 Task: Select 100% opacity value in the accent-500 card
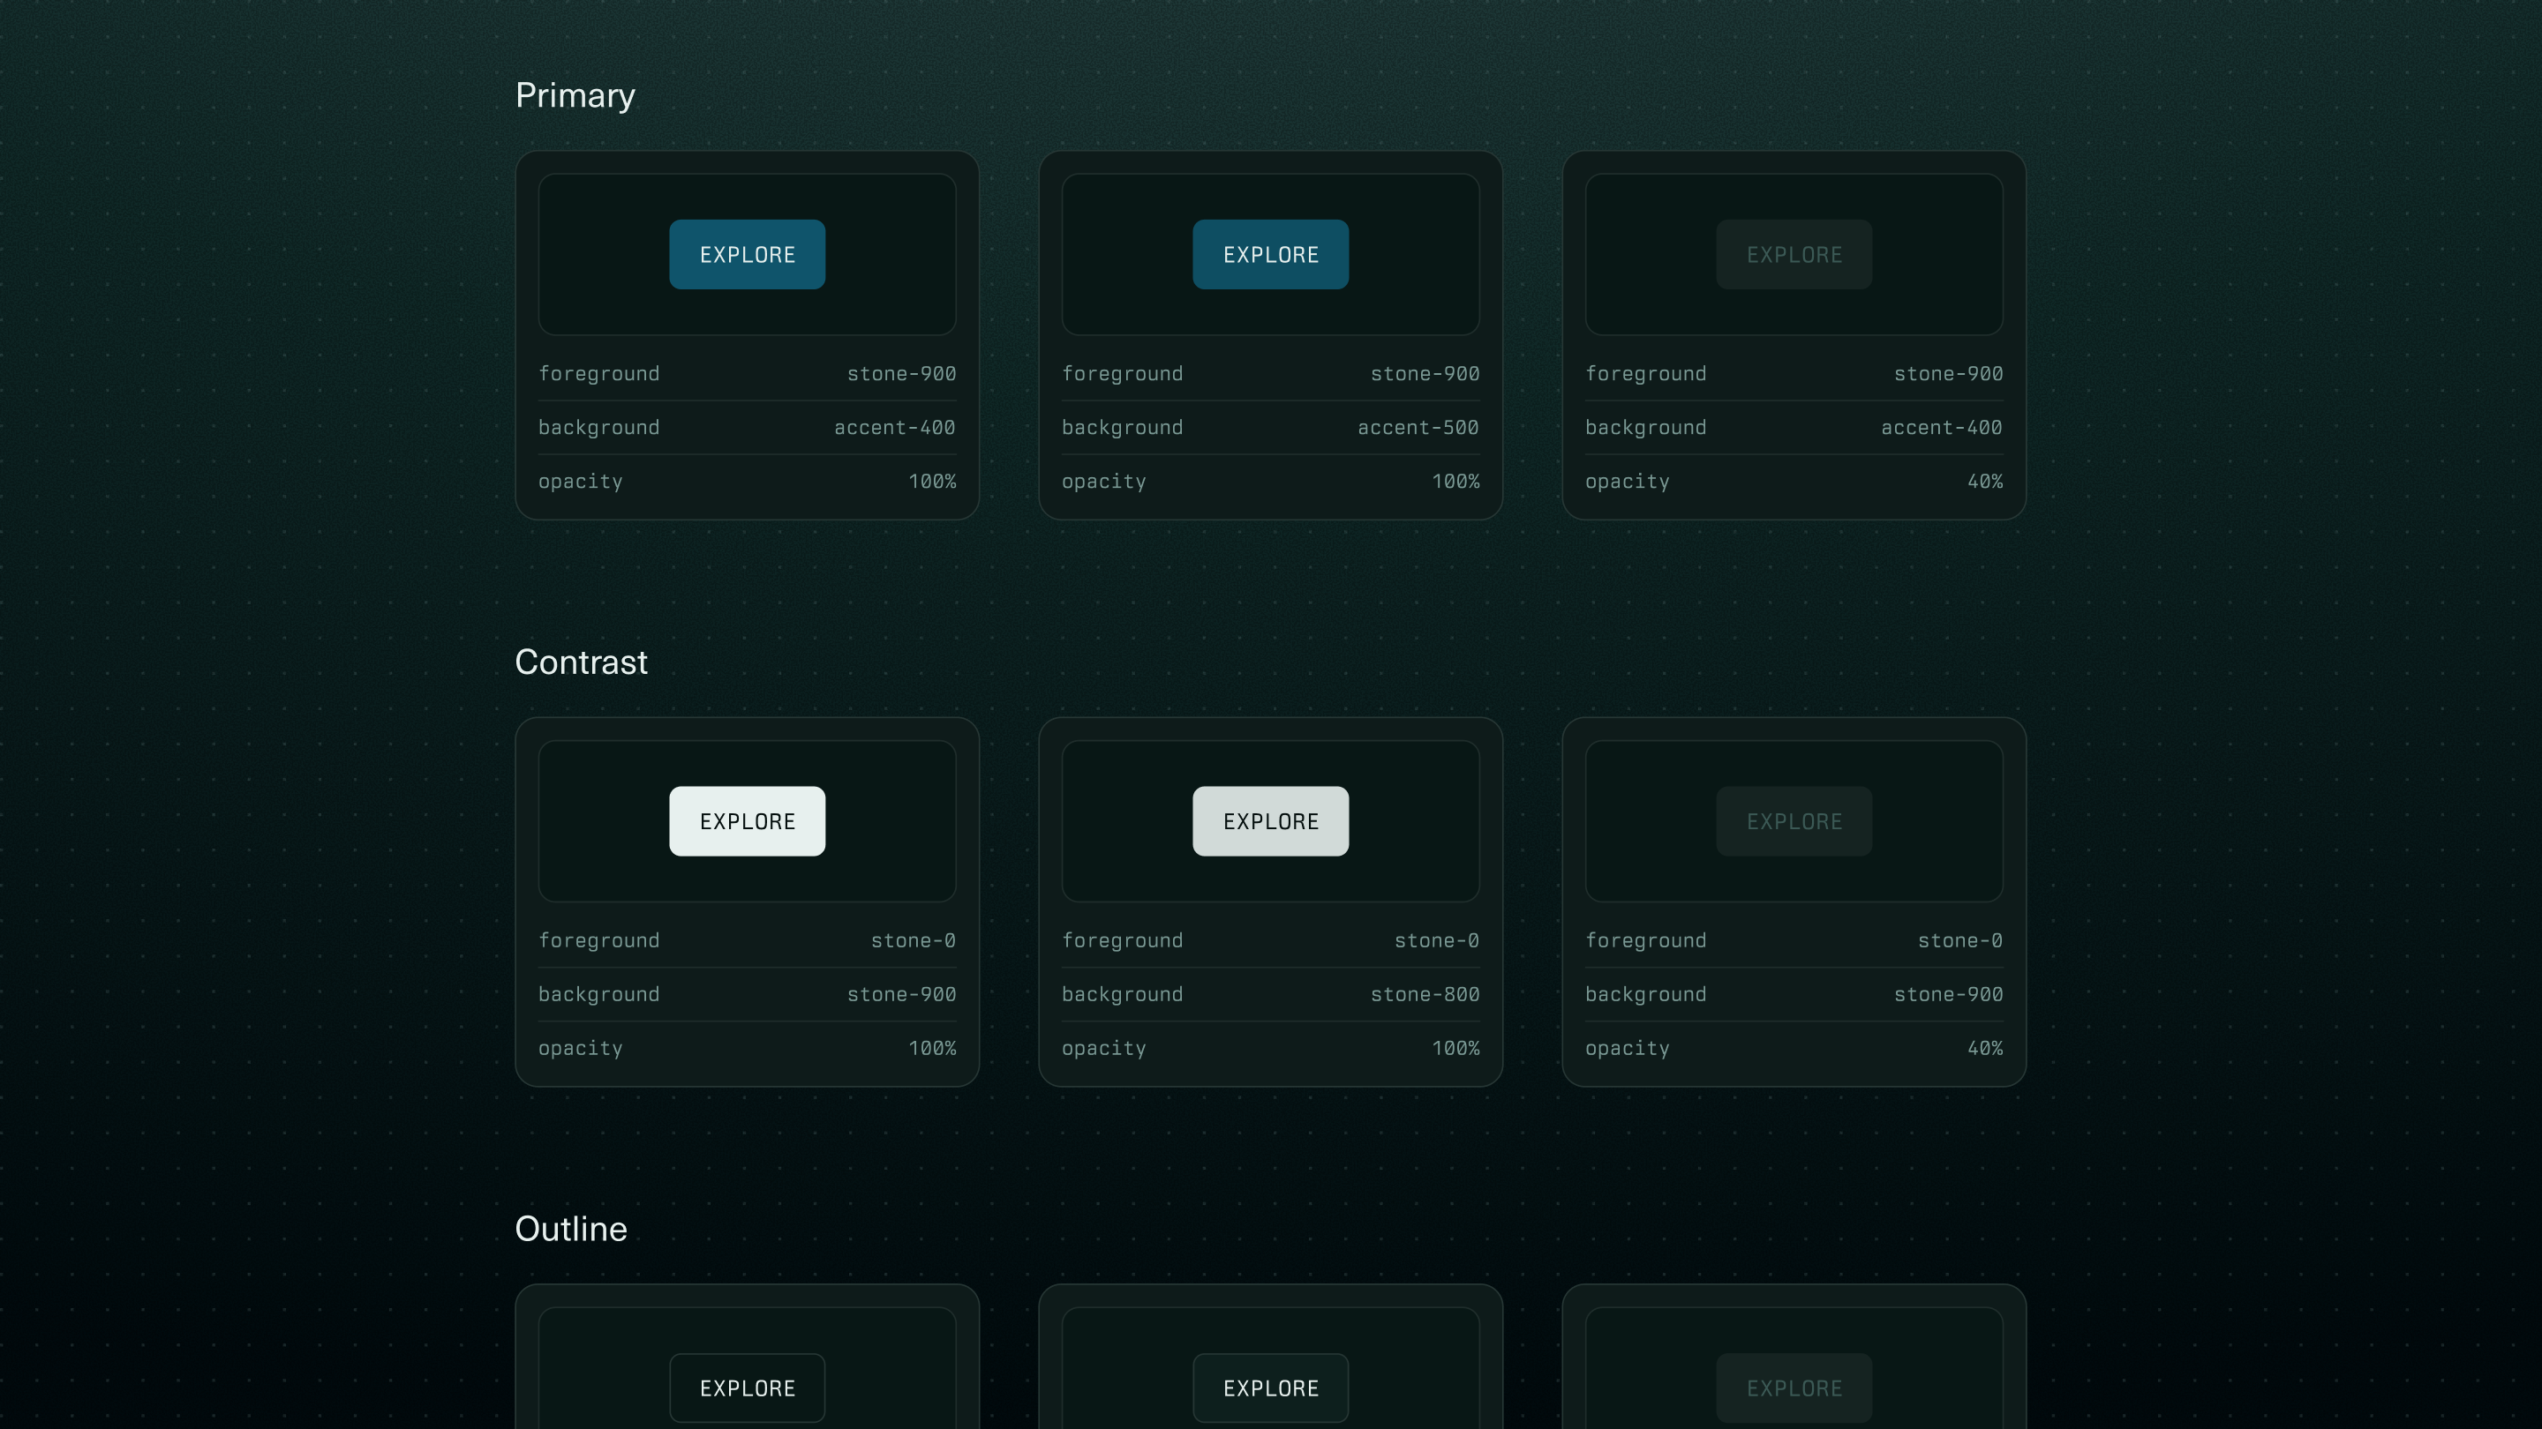[1455, 482]
